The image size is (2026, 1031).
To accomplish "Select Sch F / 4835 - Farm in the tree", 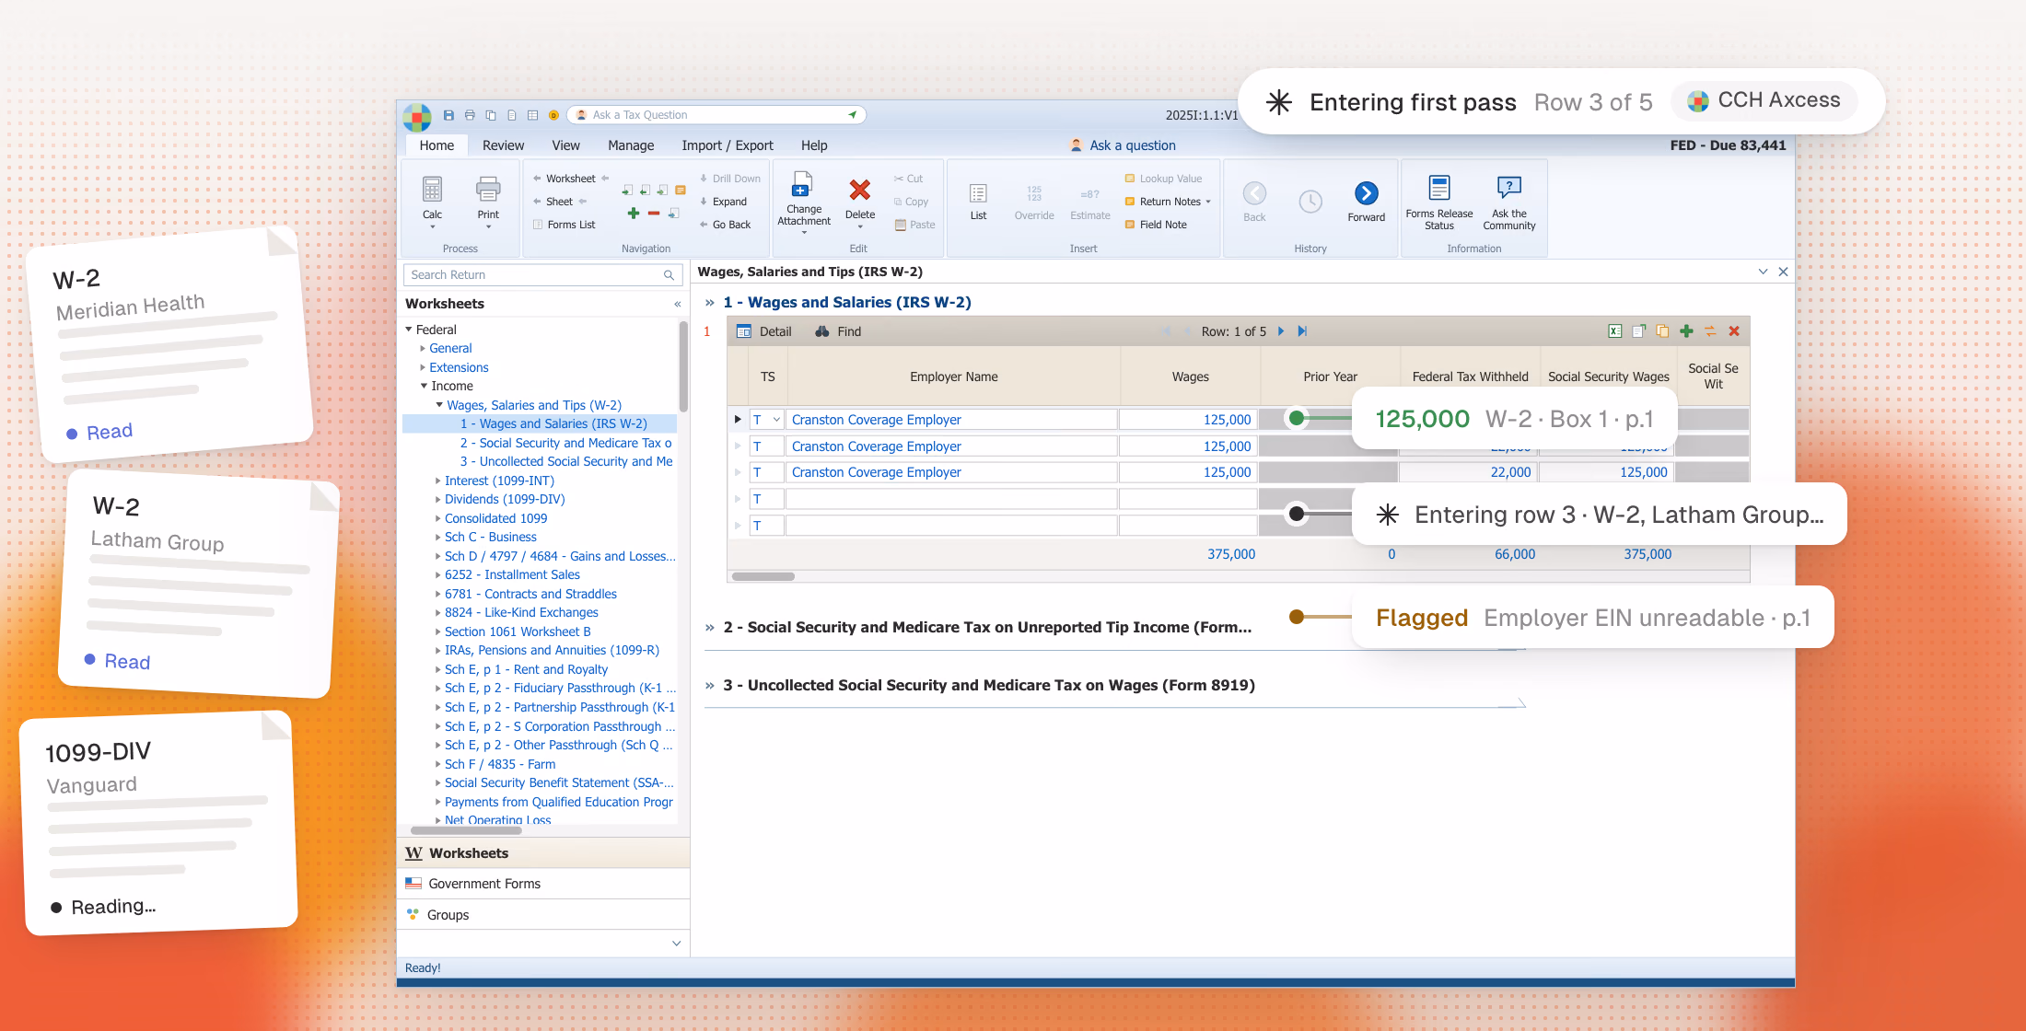I will (x=500, y=764).
